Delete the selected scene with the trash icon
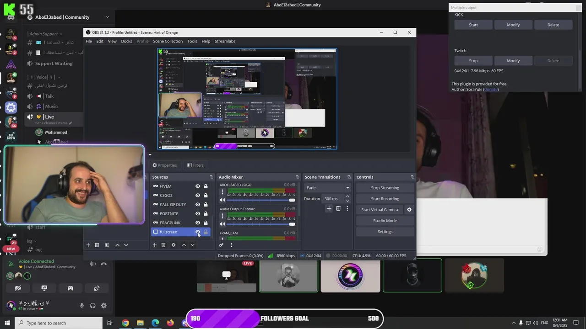Viewport: 586px width, 329px height. coord(97,245)
